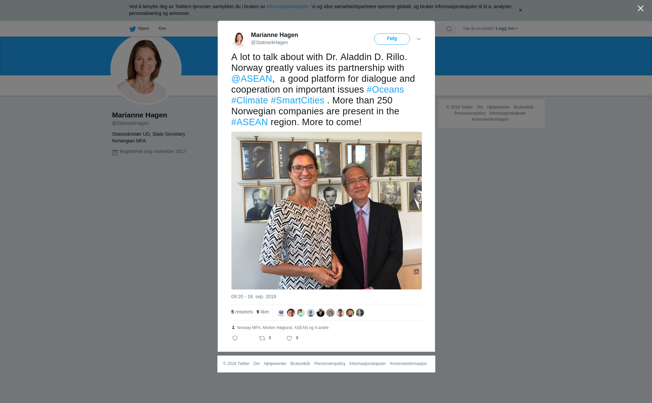Screen dimensions: 652x403
Task: Open the #SmartCities hashtag
Action: [x=297, y=100]
